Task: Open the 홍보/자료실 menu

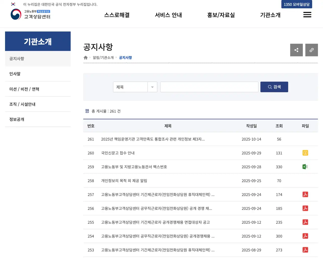Action: point(221,15)
